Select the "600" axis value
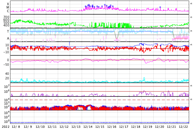194x129 pixels. (6, 20)
